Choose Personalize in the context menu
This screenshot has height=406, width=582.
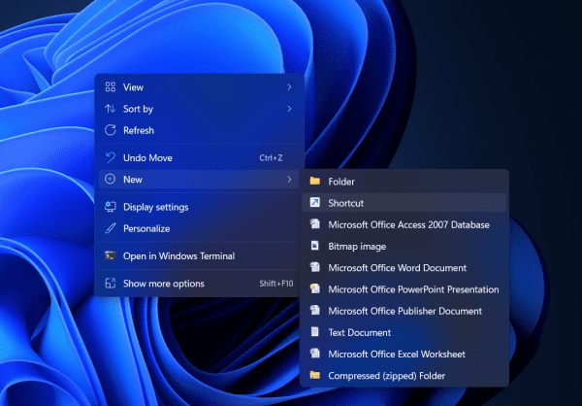(145, 228)
